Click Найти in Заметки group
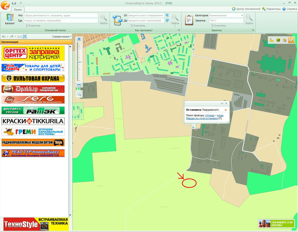 point(249,19)
